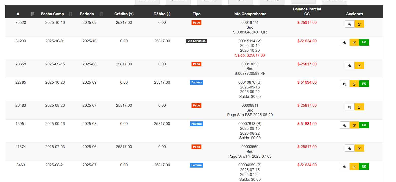Screen dimensions: 396x182
Task: Select the Factura badge in row 15951
Action: [196, 124]
